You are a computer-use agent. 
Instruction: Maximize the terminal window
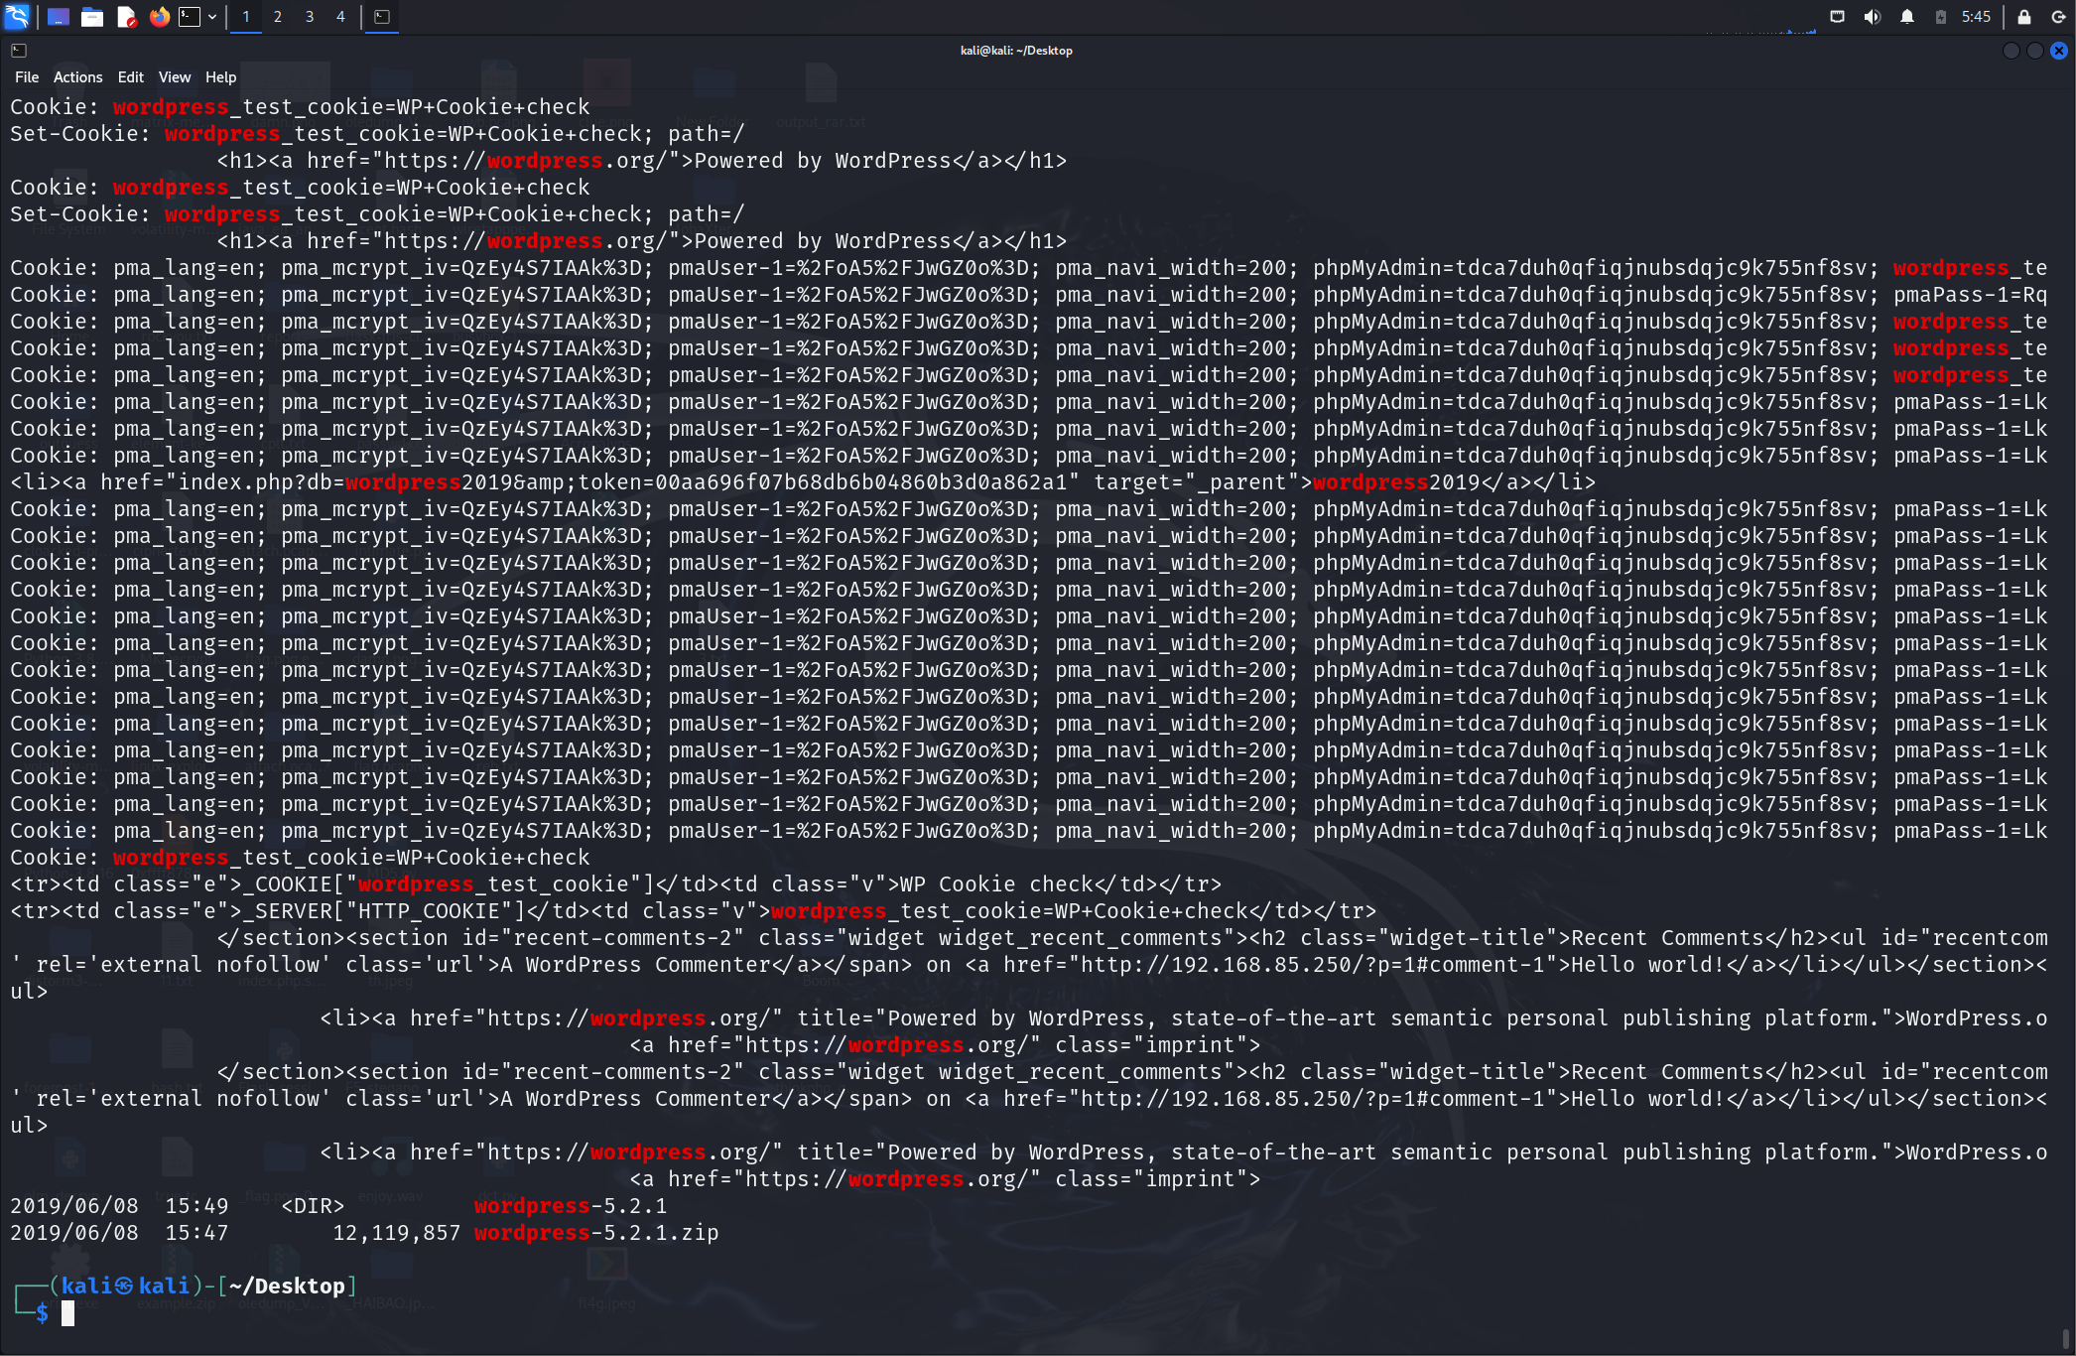click(x=2034, y=51)
